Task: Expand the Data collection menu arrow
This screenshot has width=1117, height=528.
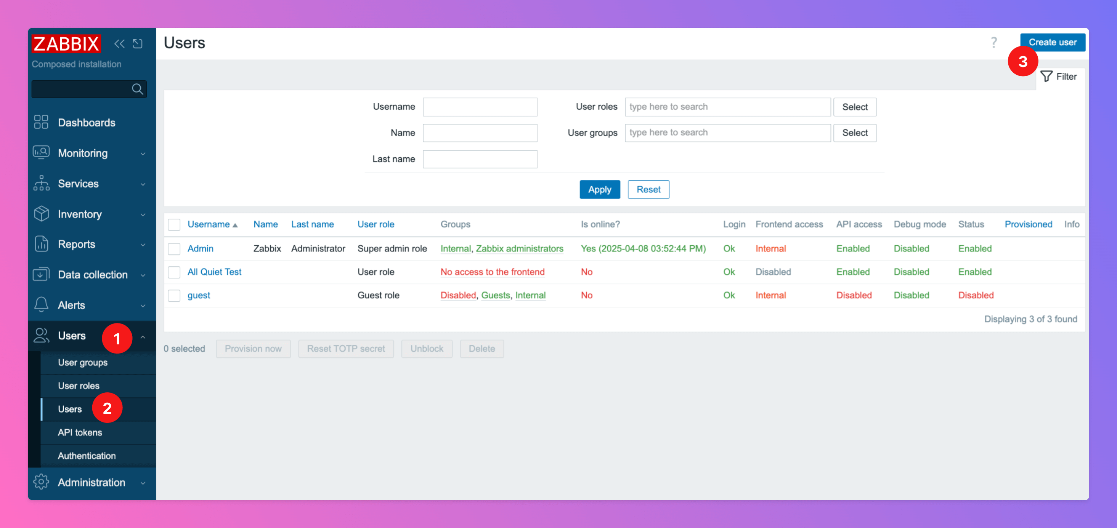Action: pyautogui.click(x=143, y=275)
